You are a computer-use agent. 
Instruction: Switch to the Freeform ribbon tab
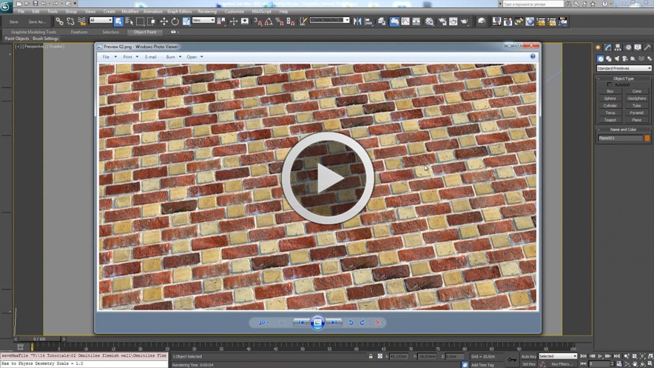pyautogui.click(x=79, y=32)
